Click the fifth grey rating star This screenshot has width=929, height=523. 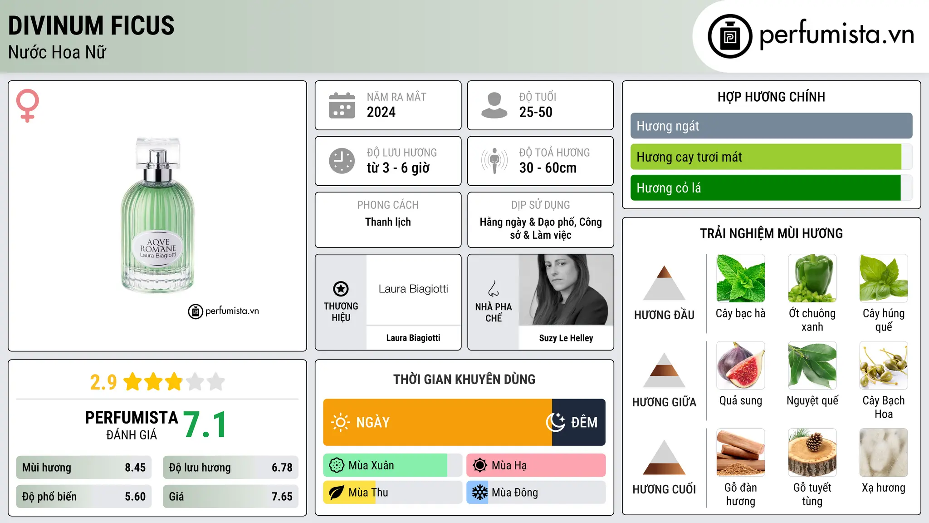coord(216,382)
